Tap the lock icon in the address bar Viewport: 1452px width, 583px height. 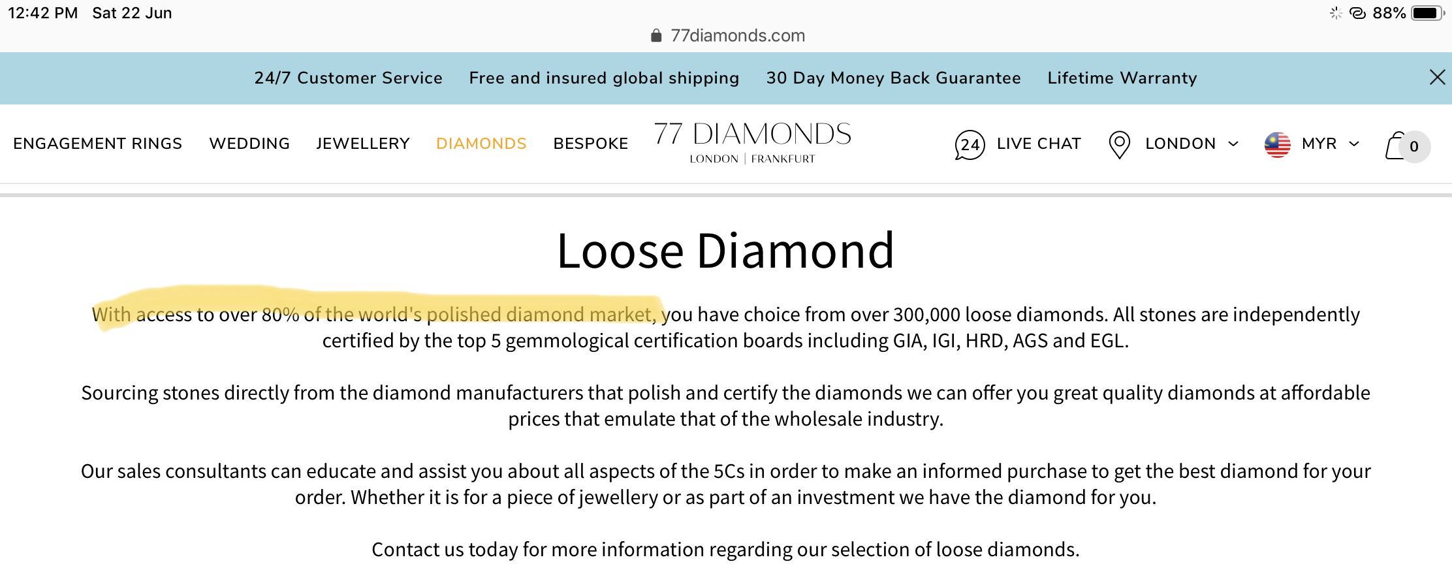[656, 35]
